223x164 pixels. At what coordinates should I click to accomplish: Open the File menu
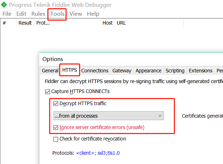tap(7, 14)
